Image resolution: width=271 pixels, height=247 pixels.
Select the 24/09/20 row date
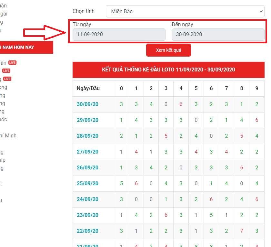pos(87,199)
